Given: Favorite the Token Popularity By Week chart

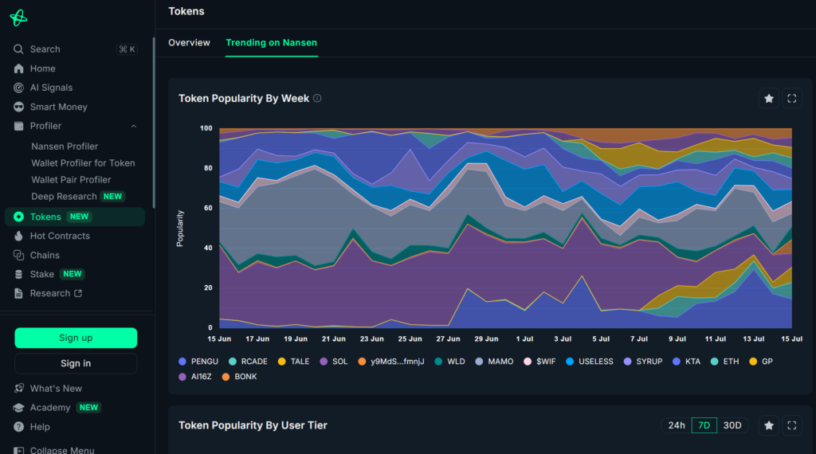Looking at the screenshot, I should click(769, 98).
